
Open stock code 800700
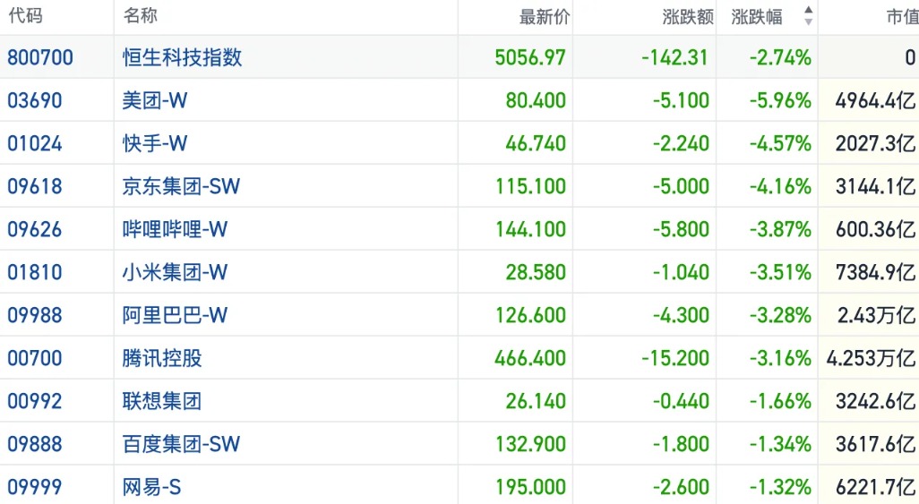coord(40,57)
